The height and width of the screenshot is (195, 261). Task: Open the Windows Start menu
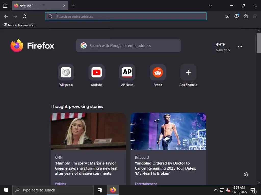[6, 190]
